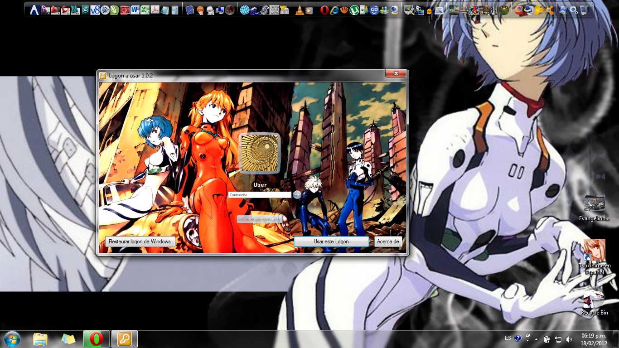Launch the v8 application in dock
Viewport: 619px width, 348px height.
pos(95,10)
